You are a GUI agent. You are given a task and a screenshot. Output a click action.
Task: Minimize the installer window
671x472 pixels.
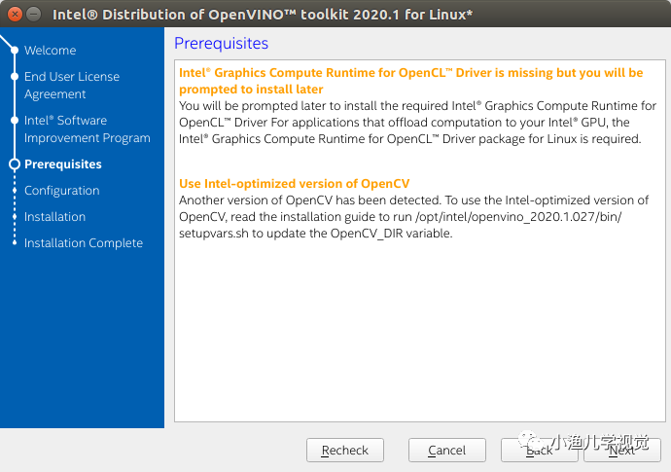click(33, 14)
